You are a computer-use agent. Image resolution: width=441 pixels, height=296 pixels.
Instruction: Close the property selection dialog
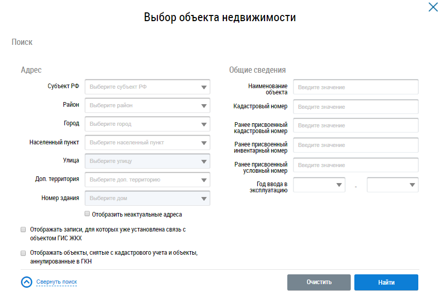(433, 7)
